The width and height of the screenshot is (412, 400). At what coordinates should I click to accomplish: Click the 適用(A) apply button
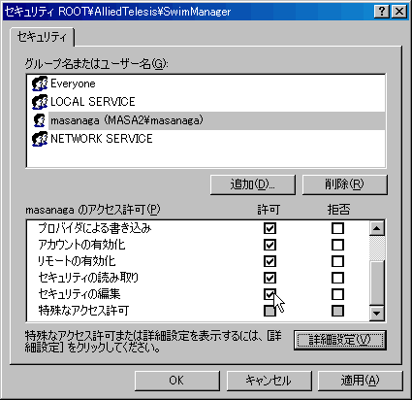(x=361, y=381)
